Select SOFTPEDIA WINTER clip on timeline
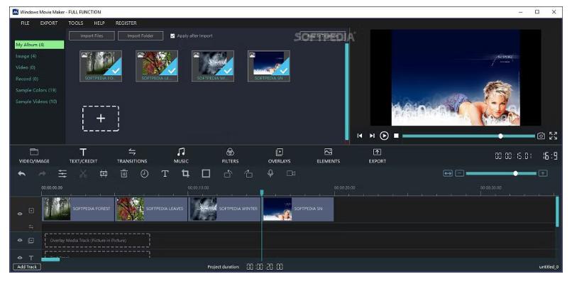Image resolution: width=572 pixels, height=284 pixels. [x=224, y=209]
